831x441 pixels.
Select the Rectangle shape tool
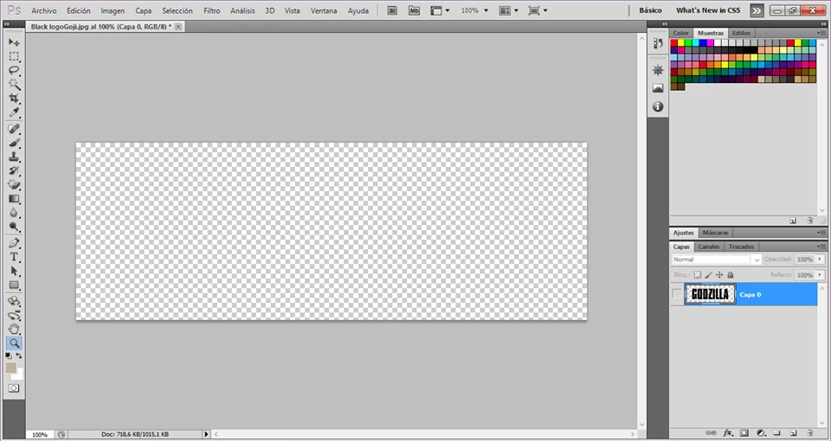(14, 285)
